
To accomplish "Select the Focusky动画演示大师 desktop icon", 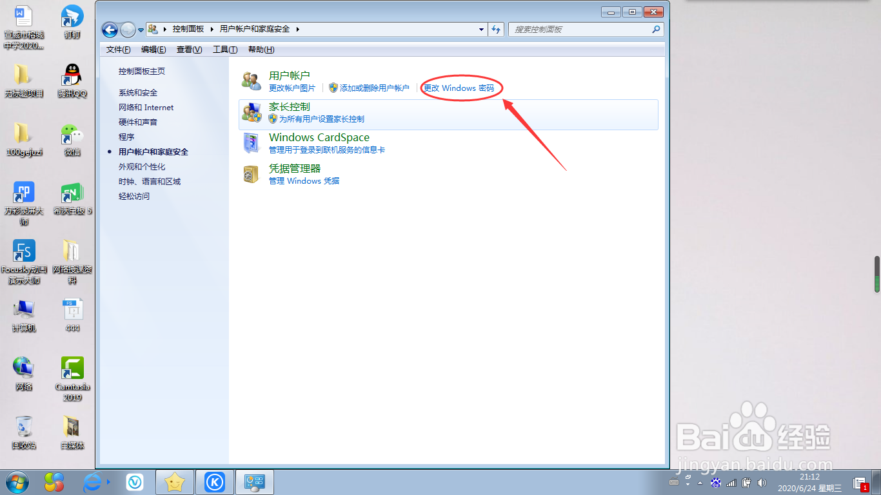I will coord(24,262).
